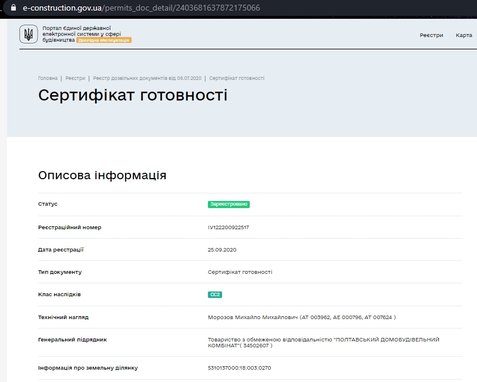Click the Клас наслідків label
The width and height of the screenshot is (477, 382).
pyautogui.click(x=59, y=294)
